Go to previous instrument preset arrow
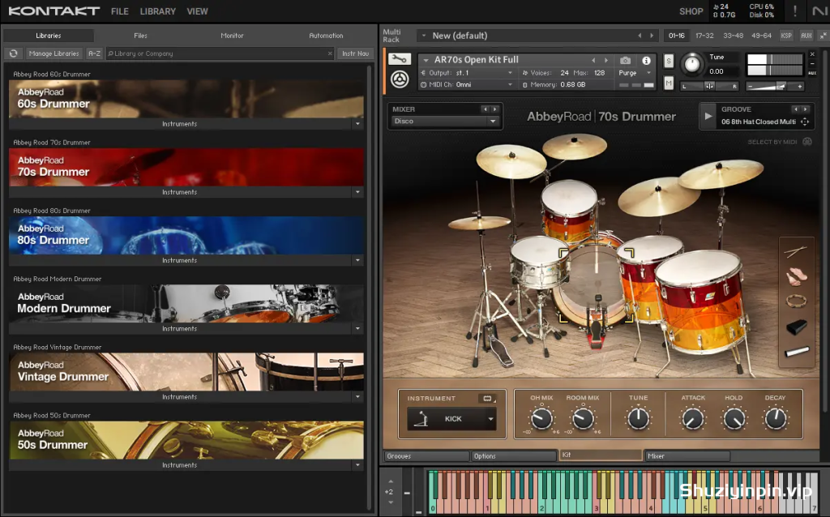The height and width of the screenshot is (517, 830). [593, 60]
